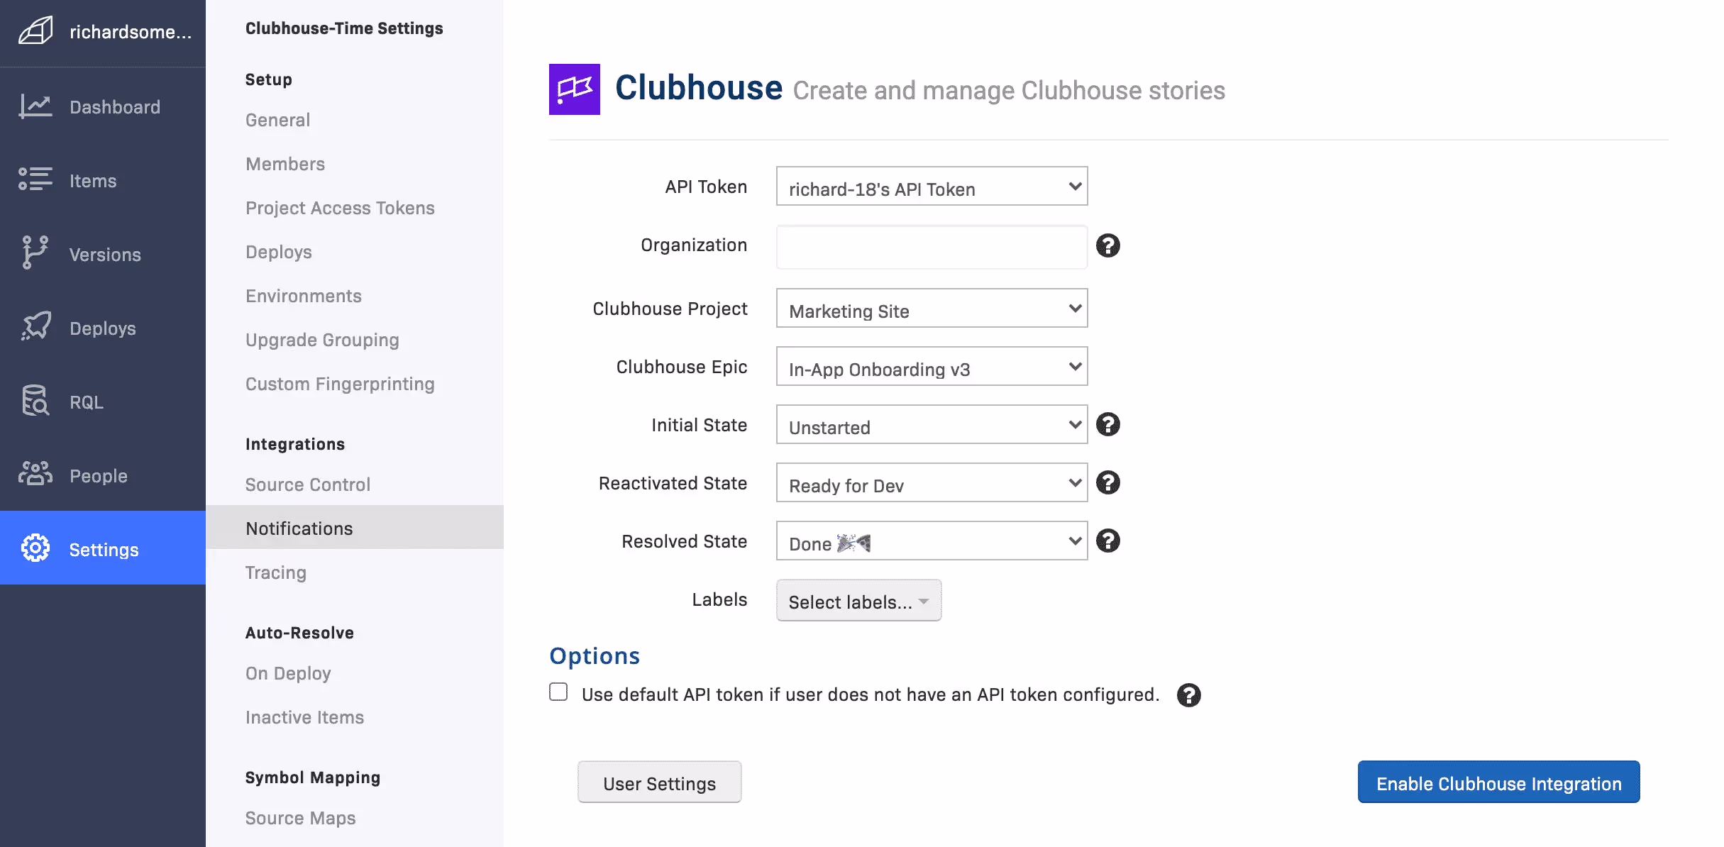The image size is (1724, 847).
Task: Expand the Initial State dropdown
Action: click(932, 425)
